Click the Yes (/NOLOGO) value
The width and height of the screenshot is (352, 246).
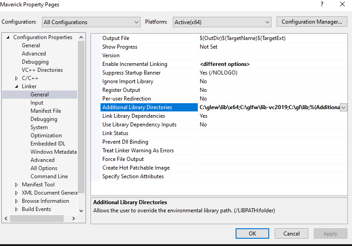tap(218, 73)
